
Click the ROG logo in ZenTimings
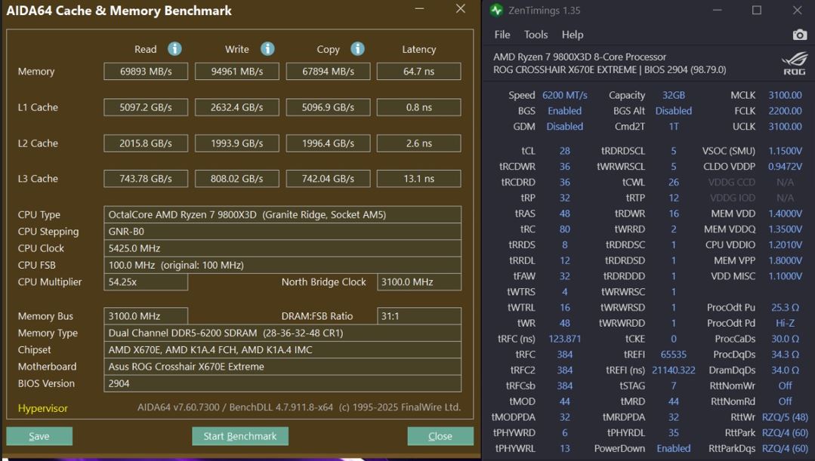click(x=794, y=63)
